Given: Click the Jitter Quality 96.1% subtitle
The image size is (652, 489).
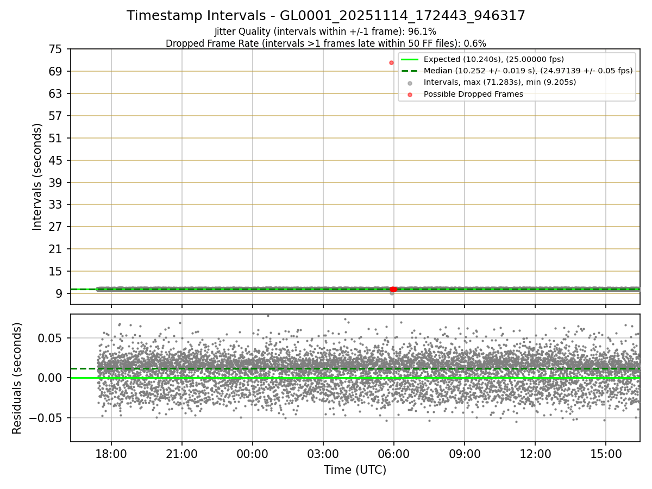Looking at the screenshot, I should [x=325, y=32].
